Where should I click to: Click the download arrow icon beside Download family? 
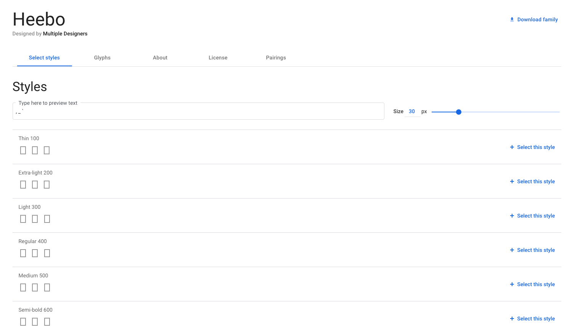[x=512, y=19]
